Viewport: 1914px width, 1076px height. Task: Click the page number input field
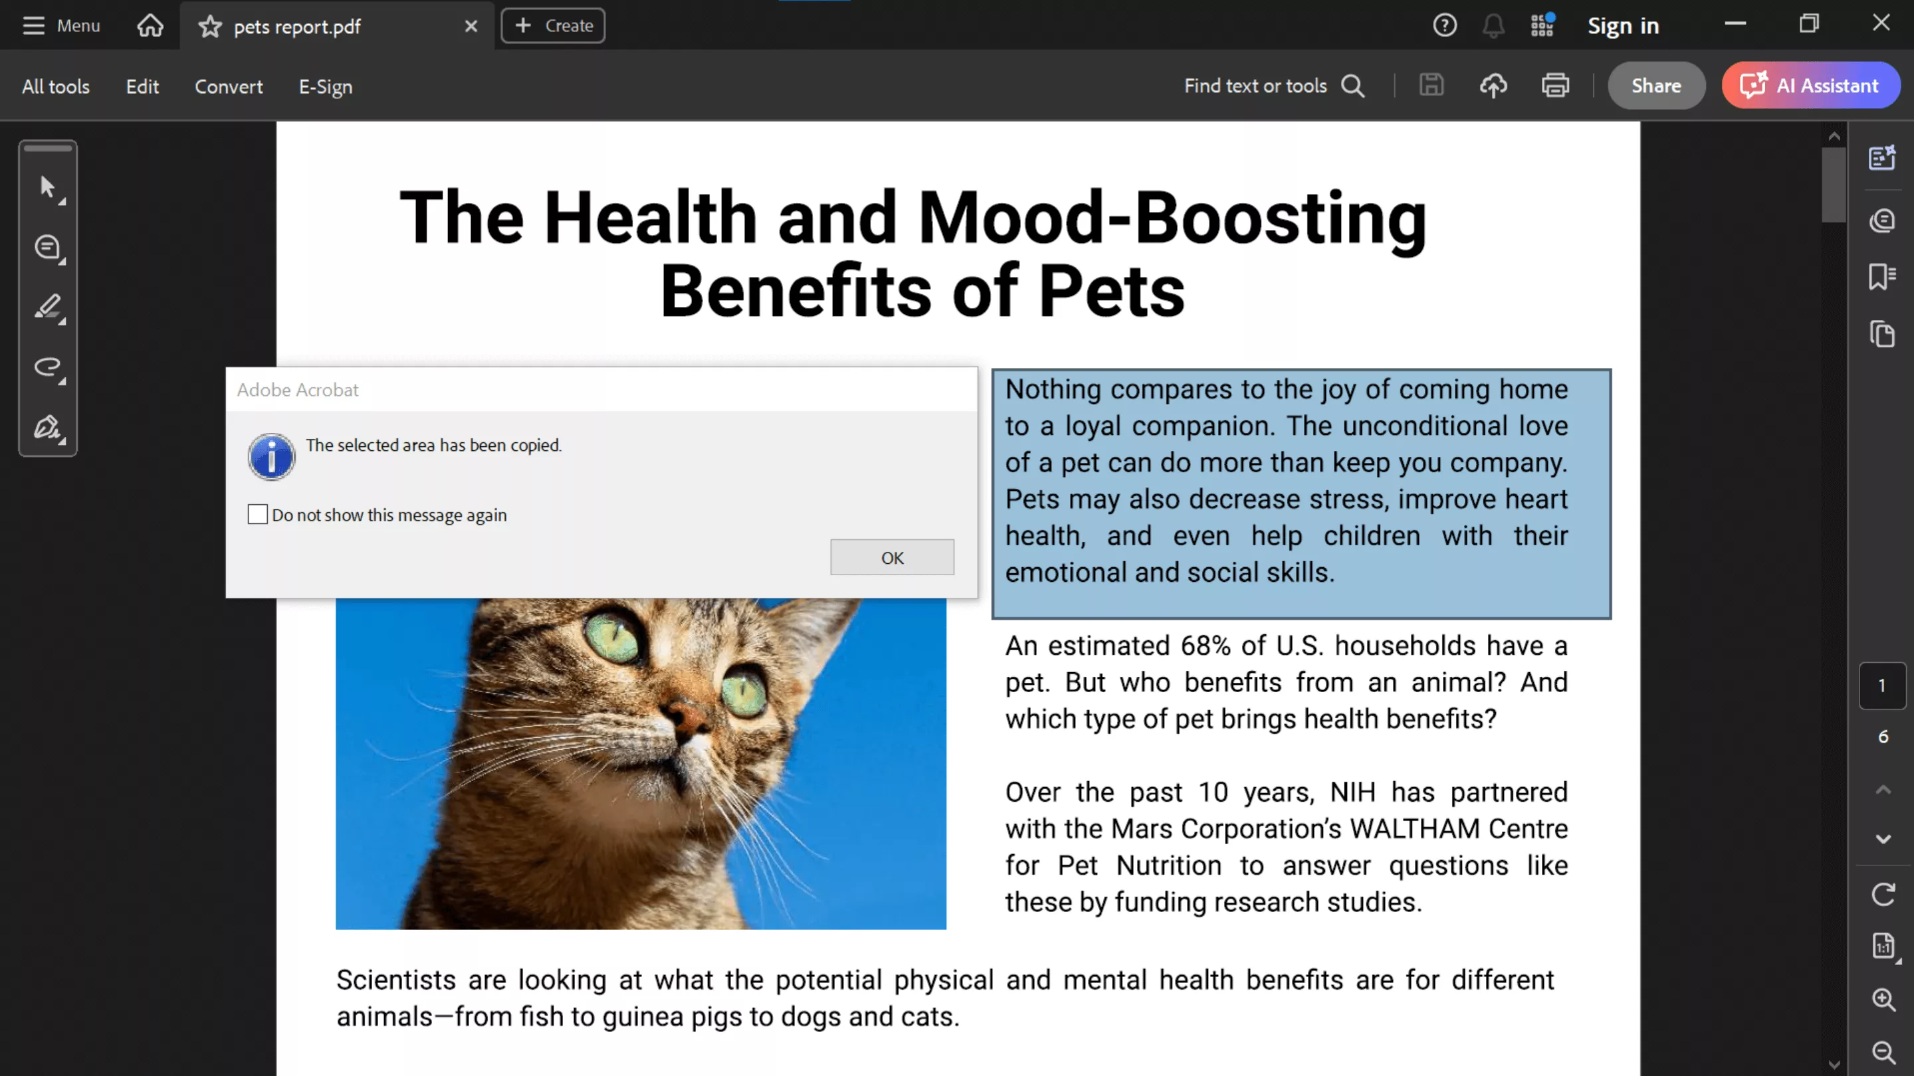[x=1882, y=685]
